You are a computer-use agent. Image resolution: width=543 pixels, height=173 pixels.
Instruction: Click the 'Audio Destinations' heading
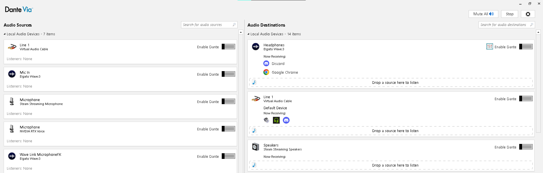266,25
